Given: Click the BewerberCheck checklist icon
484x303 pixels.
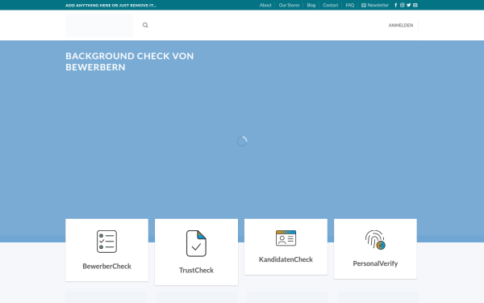Looking at the screenshot, I should click(x=106, y=242).
